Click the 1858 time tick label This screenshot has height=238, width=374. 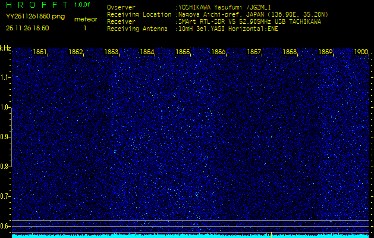pos(290,52)
